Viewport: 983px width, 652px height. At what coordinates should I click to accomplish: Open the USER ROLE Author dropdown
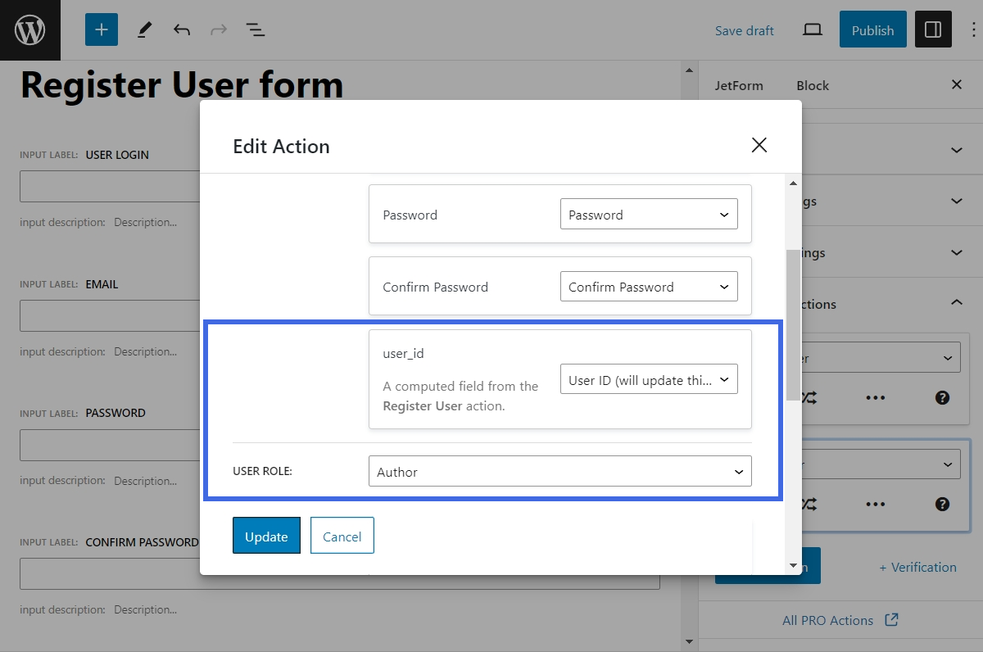pyautogui.click(x=559, y=471)
